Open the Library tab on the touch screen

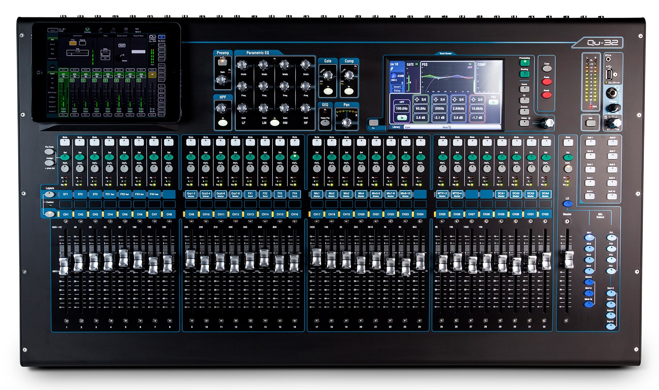(x=396, y=127)
